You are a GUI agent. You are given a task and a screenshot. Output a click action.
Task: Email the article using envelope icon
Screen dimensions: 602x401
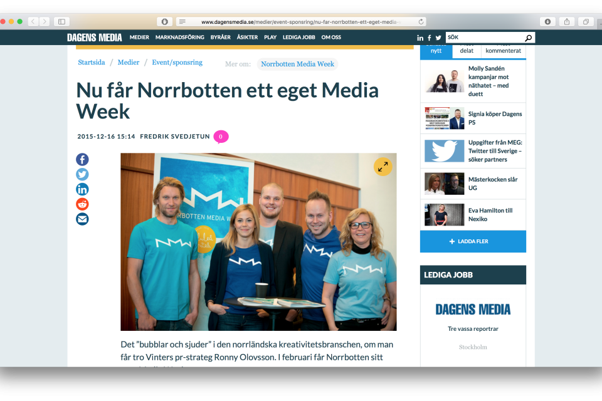point(82,219)
